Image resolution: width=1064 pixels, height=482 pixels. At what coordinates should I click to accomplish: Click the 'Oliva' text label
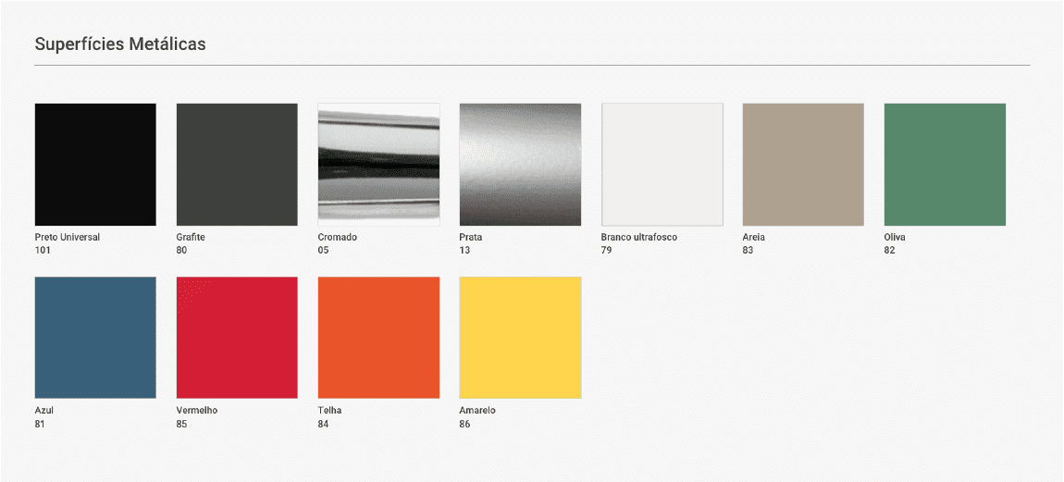coord(895,238)
